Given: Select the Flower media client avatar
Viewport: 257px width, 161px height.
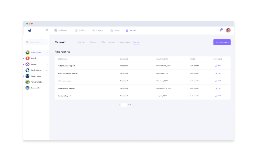Looking at the screenshot, I should tap(27, 82).
